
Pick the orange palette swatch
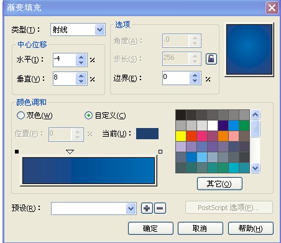pos(223,136)
